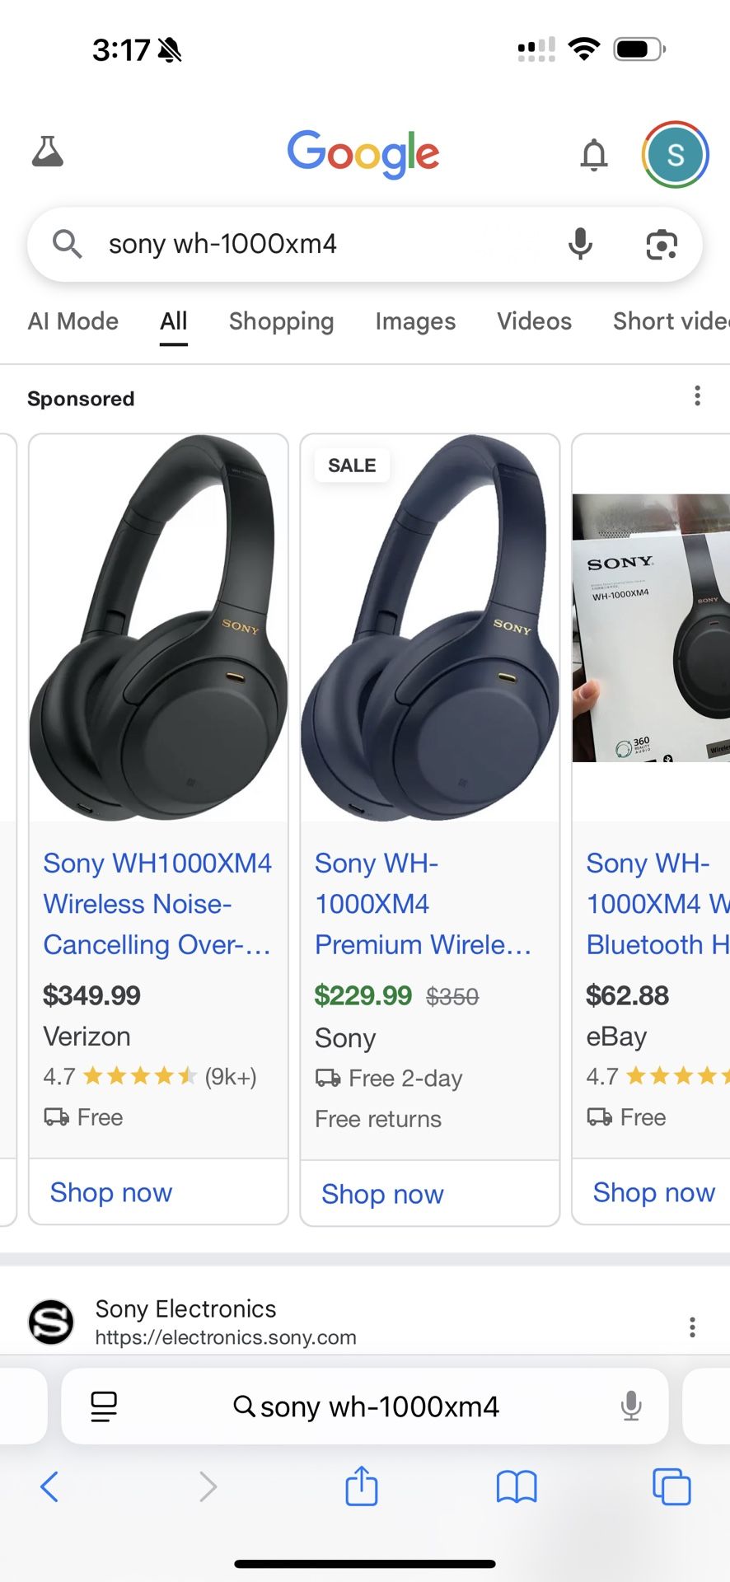Tap eBay Sony box product thumbnail

click(x=651, y=628)
